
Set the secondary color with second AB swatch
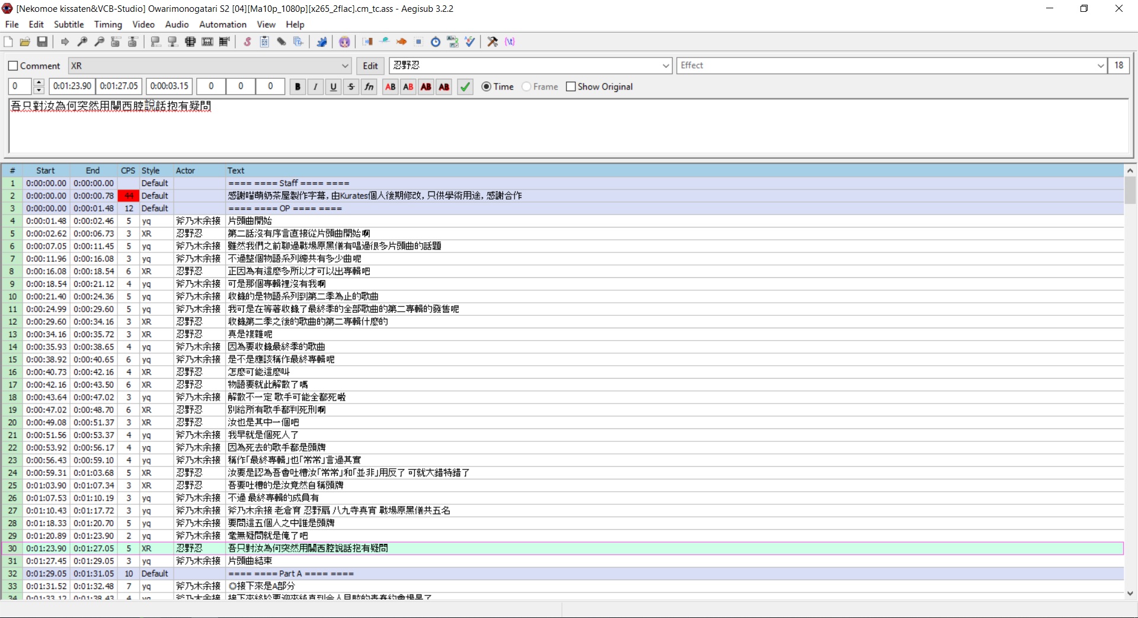point(408,87)
